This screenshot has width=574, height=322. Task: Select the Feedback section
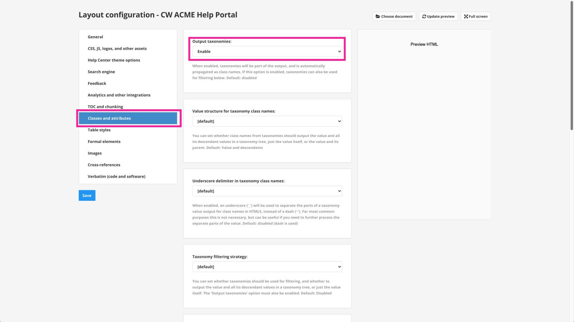pyautogui.click(x=97, y=83)
